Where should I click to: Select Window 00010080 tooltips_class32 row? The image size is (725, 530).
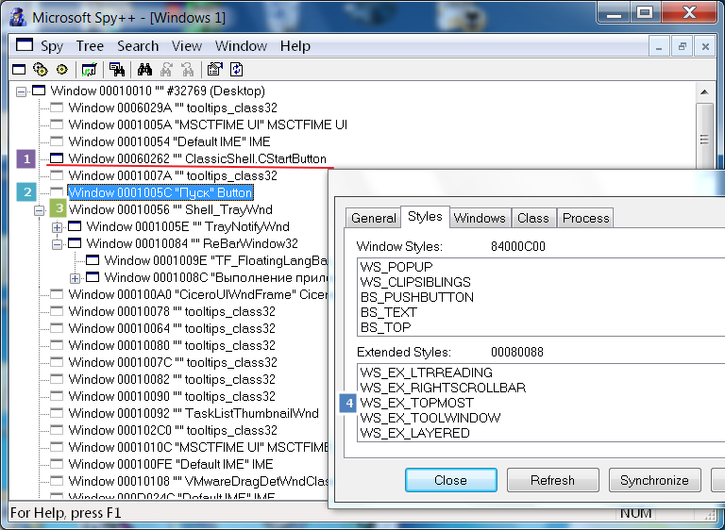[172, 346]
